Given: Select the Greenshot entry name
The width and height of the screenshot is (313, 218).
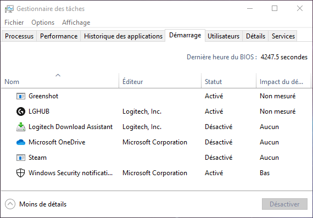Looking at the screenshot, I should 43,96.
